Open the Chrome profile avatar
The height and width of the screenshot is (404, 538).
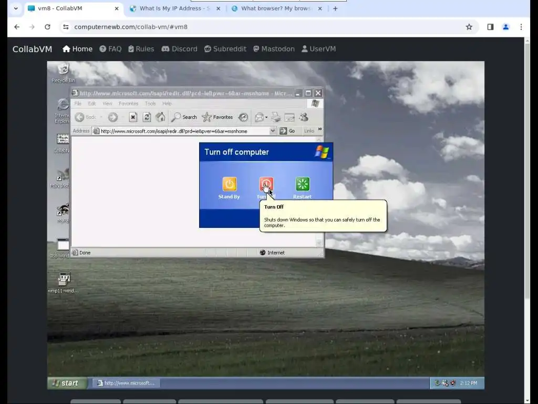506,27
